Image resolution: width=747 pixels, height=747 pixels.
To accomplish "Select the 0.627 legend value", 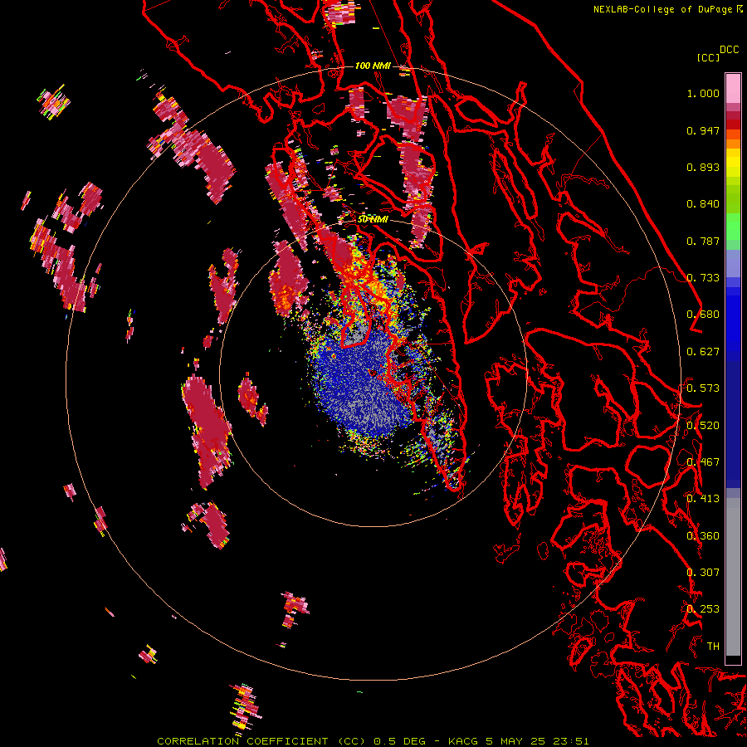I will point(703,352).
